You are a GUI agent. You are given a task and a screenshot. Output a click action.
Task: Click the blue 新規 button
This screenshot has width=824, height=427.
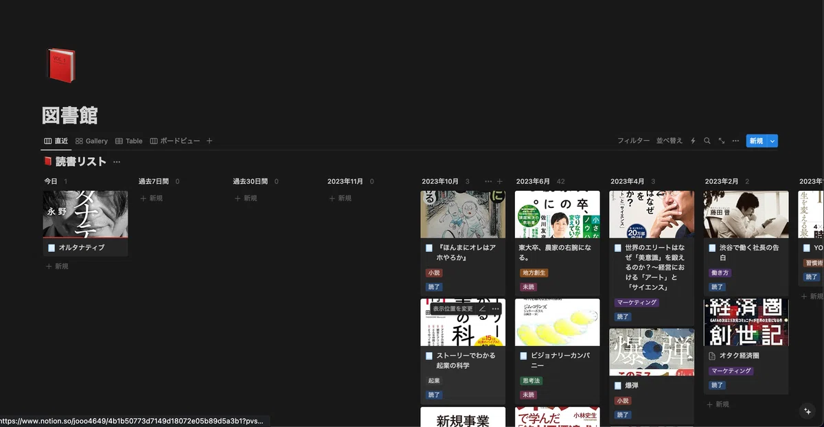pyautogui.click(x=756, y=141)
